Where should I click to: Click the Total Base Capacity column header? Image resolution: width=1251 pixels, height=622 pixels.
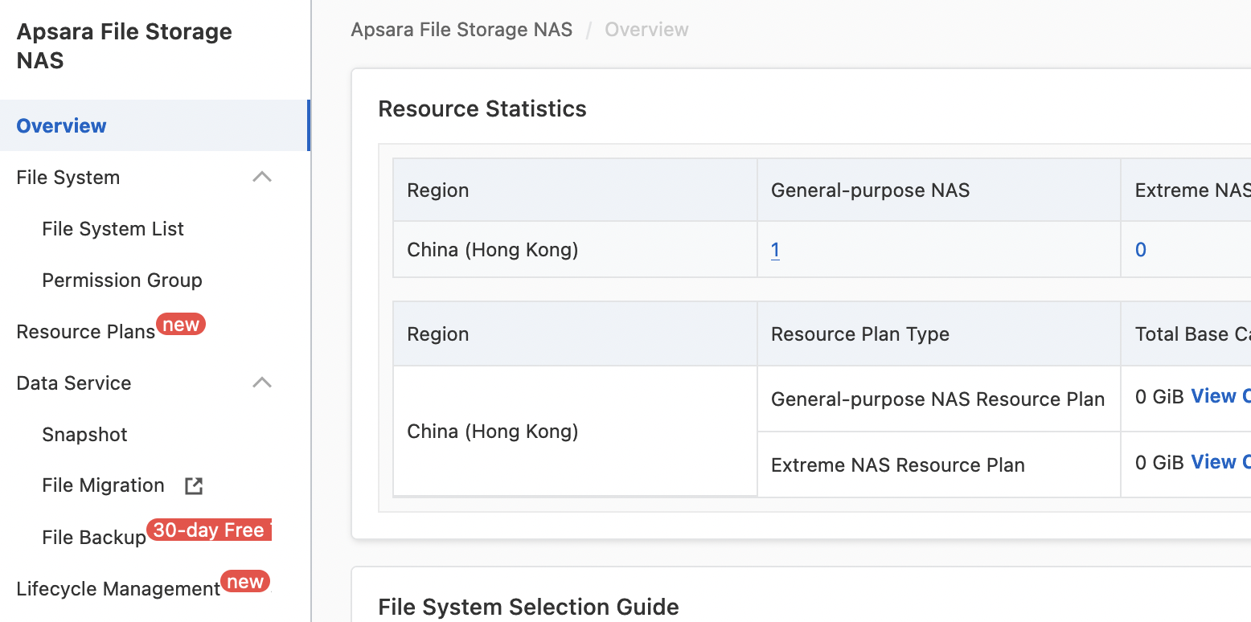click(1192, 334)
